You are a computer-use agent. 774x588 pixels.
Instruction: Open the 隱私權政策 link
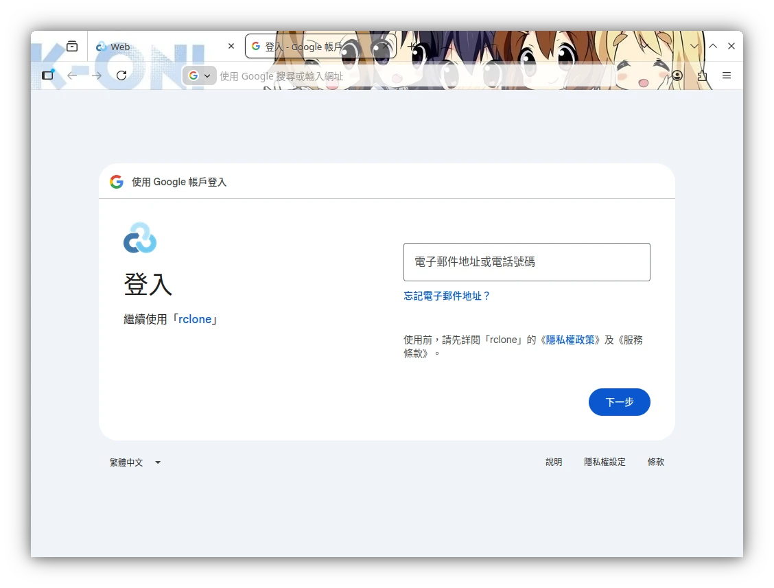tap(570, 340)
